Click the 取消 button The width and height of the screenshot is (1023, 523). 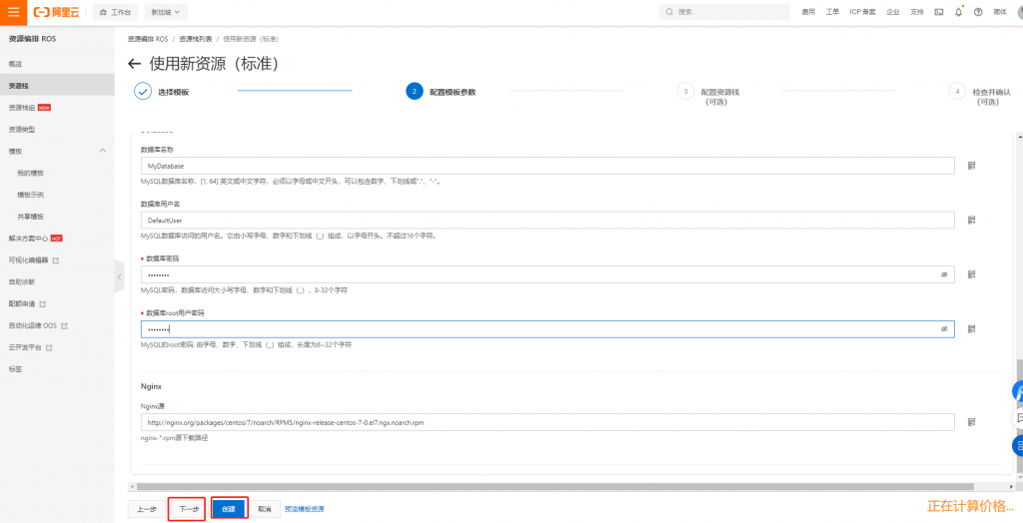[x=264, y=509]
